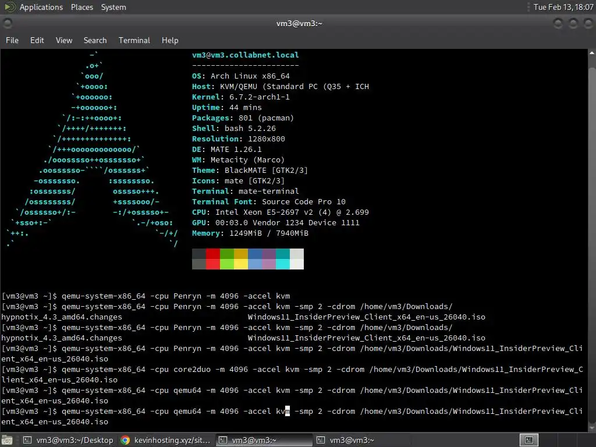Click the magenta color block
This screenshot has height=447, width=596.
pos(269,264)
